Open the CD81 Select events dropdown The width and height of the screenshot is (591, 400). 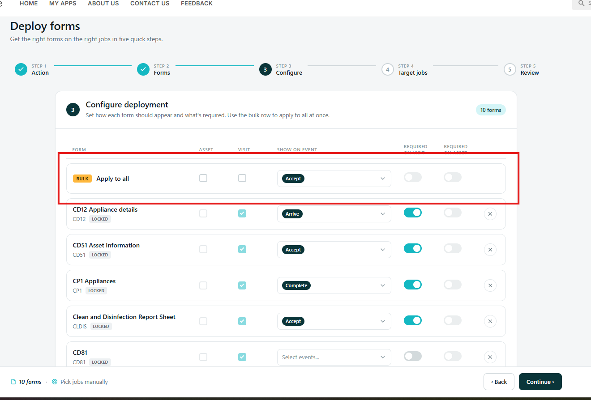tap(334, 357)
